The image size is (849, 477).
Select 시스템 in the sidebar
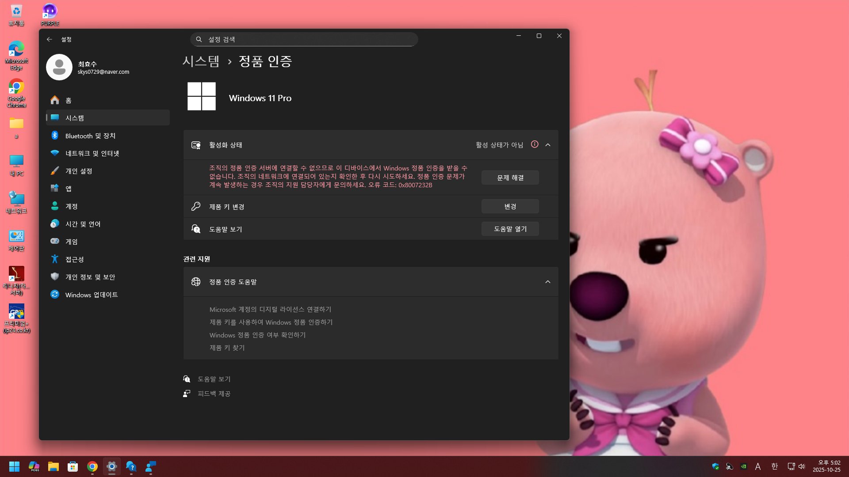108,118
